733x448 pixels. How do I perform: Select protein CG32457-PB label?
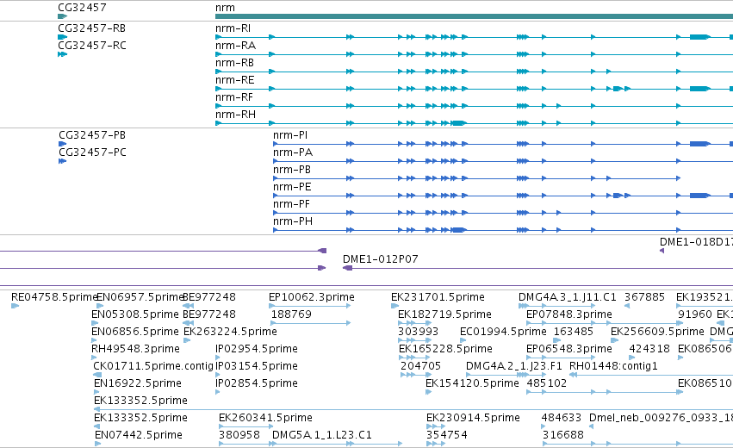click(92, 135)
